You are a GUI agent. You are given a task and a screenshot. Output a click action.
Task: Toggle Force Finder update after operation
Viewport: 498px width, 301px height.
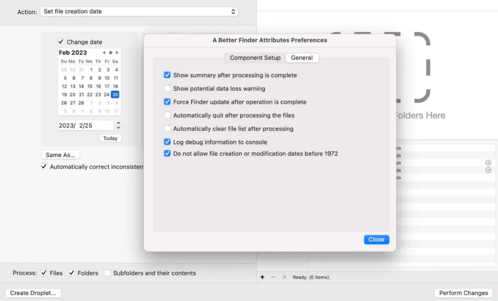point(167,101)
